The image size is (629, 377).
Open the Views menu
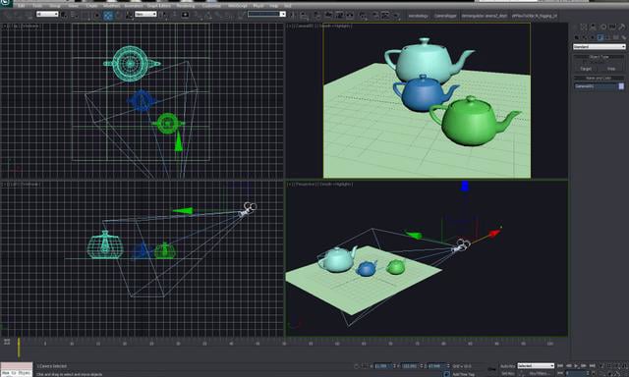tap(74, 6)
